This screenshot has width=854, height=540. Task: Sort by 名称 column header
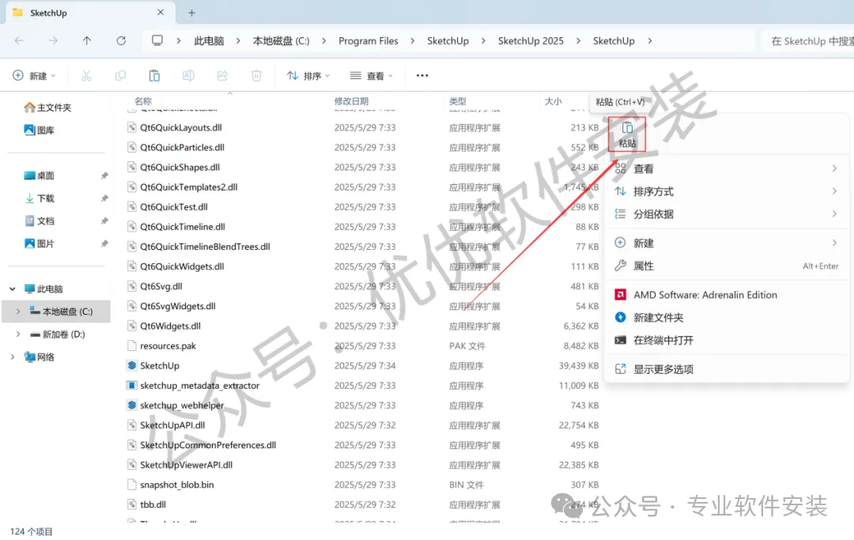click(x=143, y=101)
